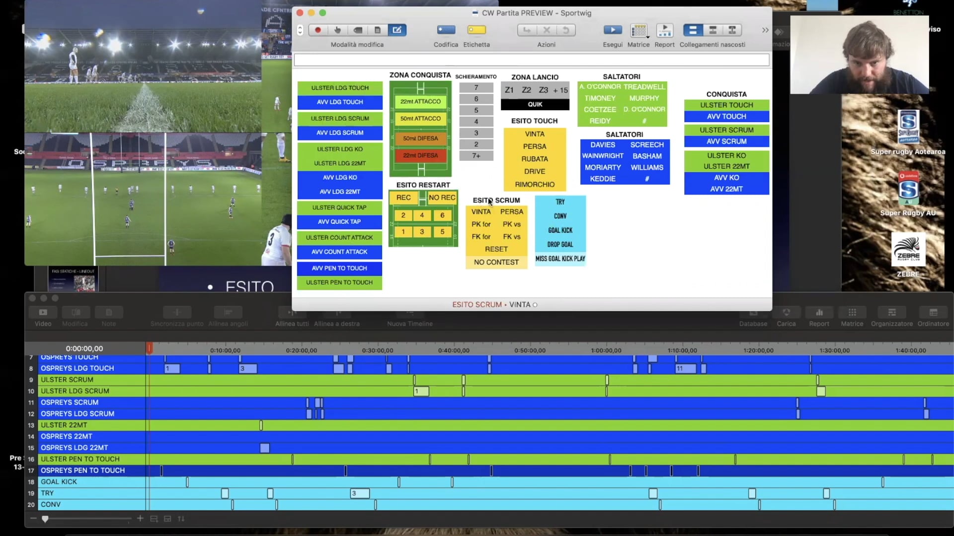Click the toolbar up/down stepper arrows
Viewport: 954px width, 536px height.
point(300,30)
